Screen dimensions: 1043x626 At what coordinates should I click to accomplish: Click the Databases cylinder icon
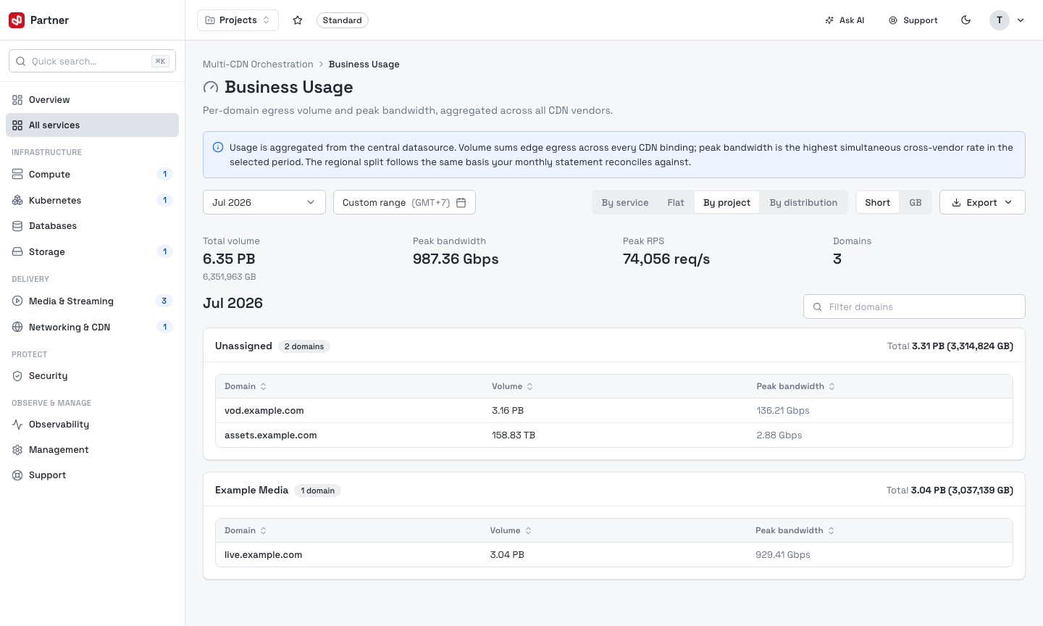[x=17, y=226]
